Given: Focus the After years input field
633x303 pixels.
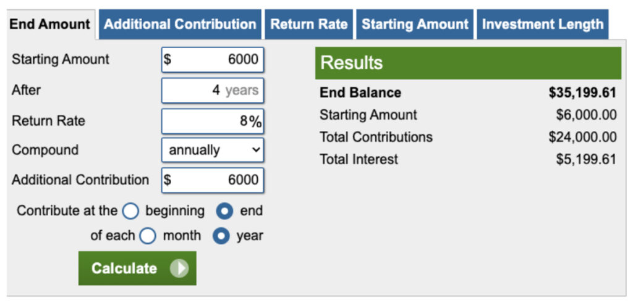Looking at the screenshot, I should coord(213,90).
